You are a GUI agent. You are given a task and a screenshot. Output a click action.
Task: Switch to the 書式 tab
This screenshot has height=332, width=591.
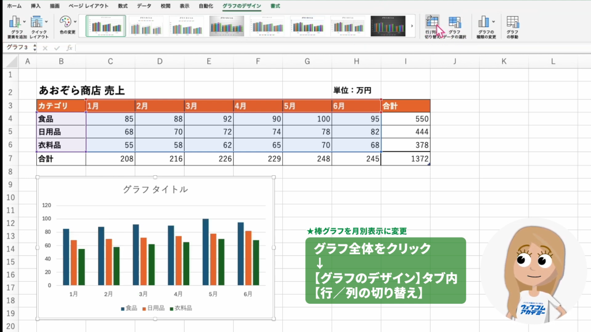(x=275, y=6)
